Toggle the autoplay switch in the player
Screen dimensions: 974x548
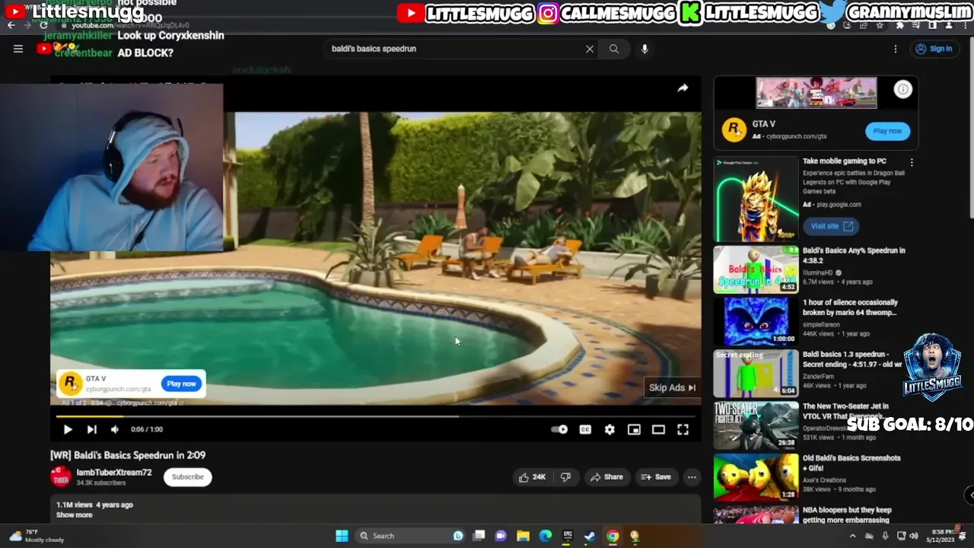click(x=559, y=429)
